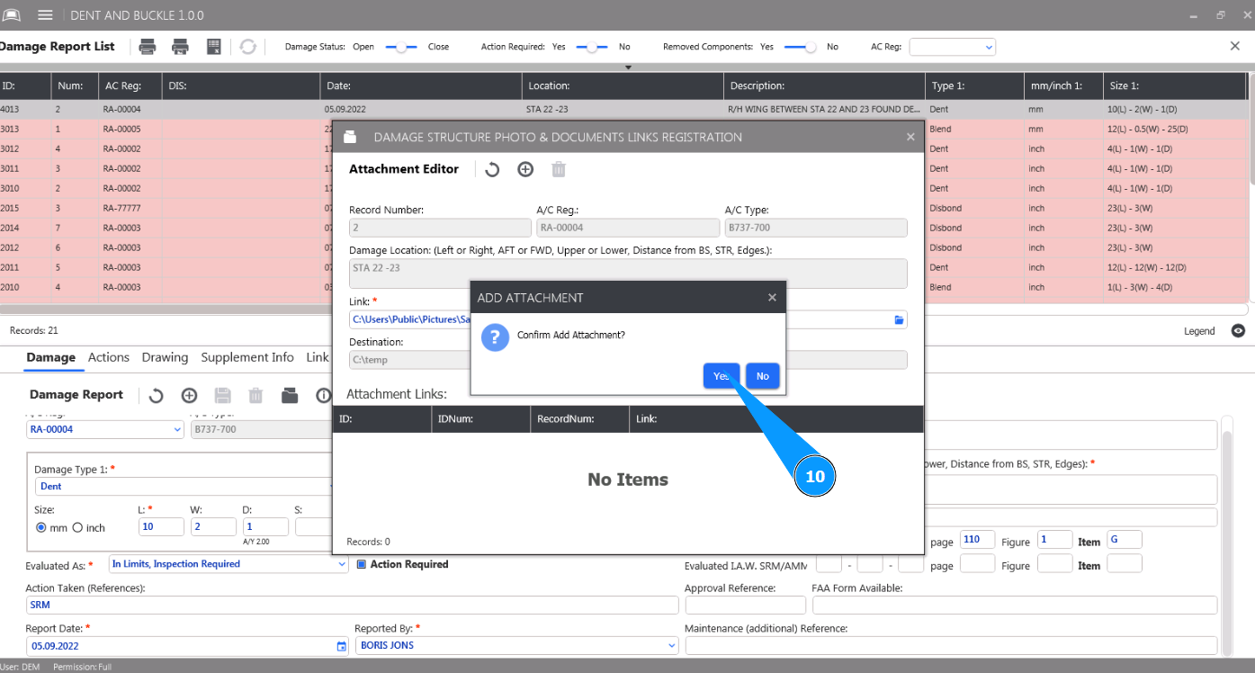Select the list row with ID 3013
1255x673 pixels.
click(x=623, y=129)
